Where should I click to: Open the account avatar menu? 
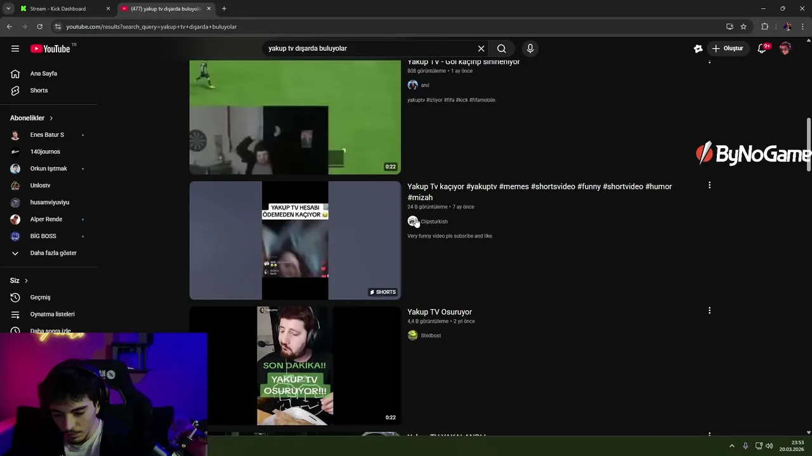coord(785,49)
